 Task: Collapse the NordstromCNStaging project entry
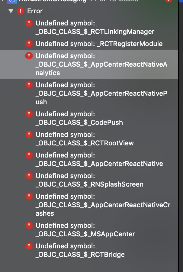[x=3, y=1]
